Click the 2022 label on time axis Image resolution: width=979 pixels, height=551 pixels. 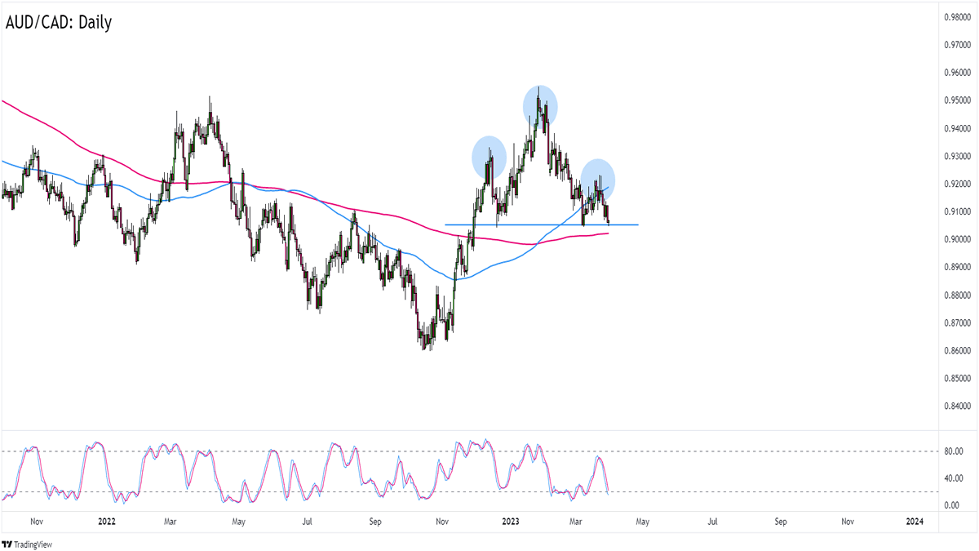[106, 521]
